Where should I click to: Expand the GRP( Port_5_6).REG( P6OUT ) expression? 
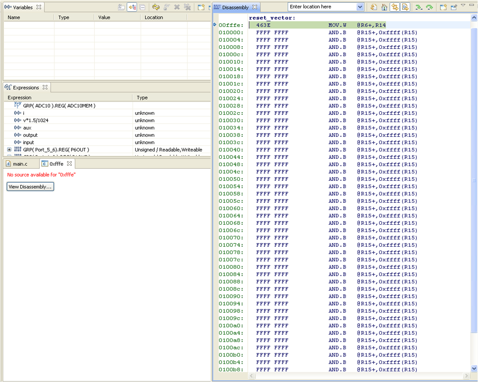coord(9,149)
